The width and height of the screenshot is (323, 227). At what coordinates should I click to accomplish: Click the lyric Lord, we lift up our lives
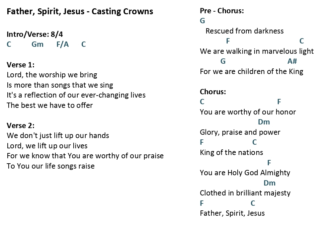pyautogui.click(x=47, y=146)
